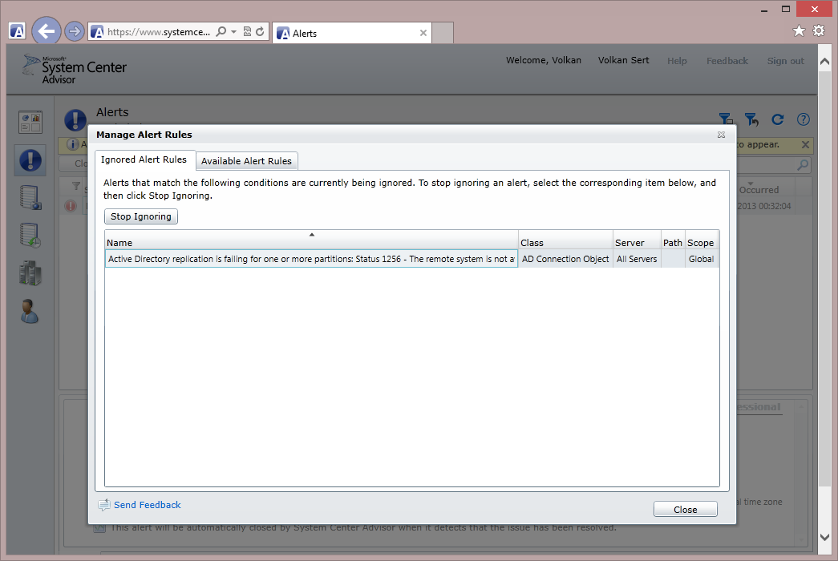Sort by the Class column header
The image size is (838, 561).
(565, 240)
